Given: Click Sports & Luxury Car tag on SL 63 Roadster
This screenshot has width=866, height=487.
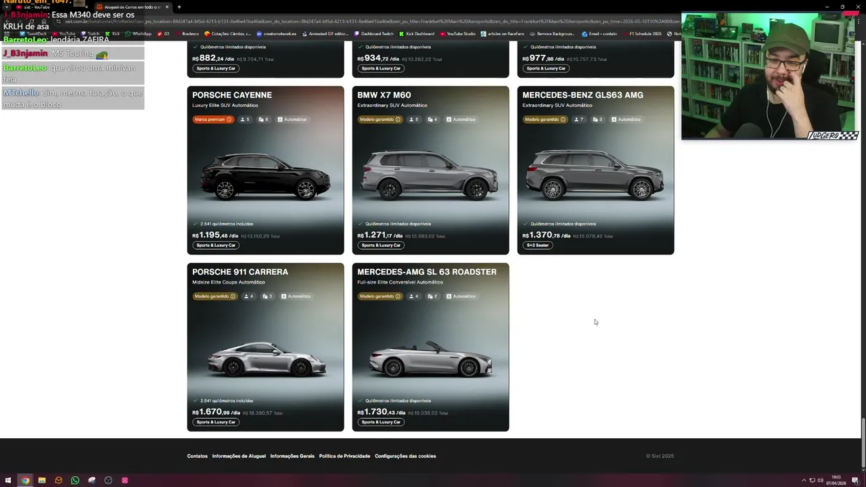Looking at the screenshot, I should click(x=381, y=422).
